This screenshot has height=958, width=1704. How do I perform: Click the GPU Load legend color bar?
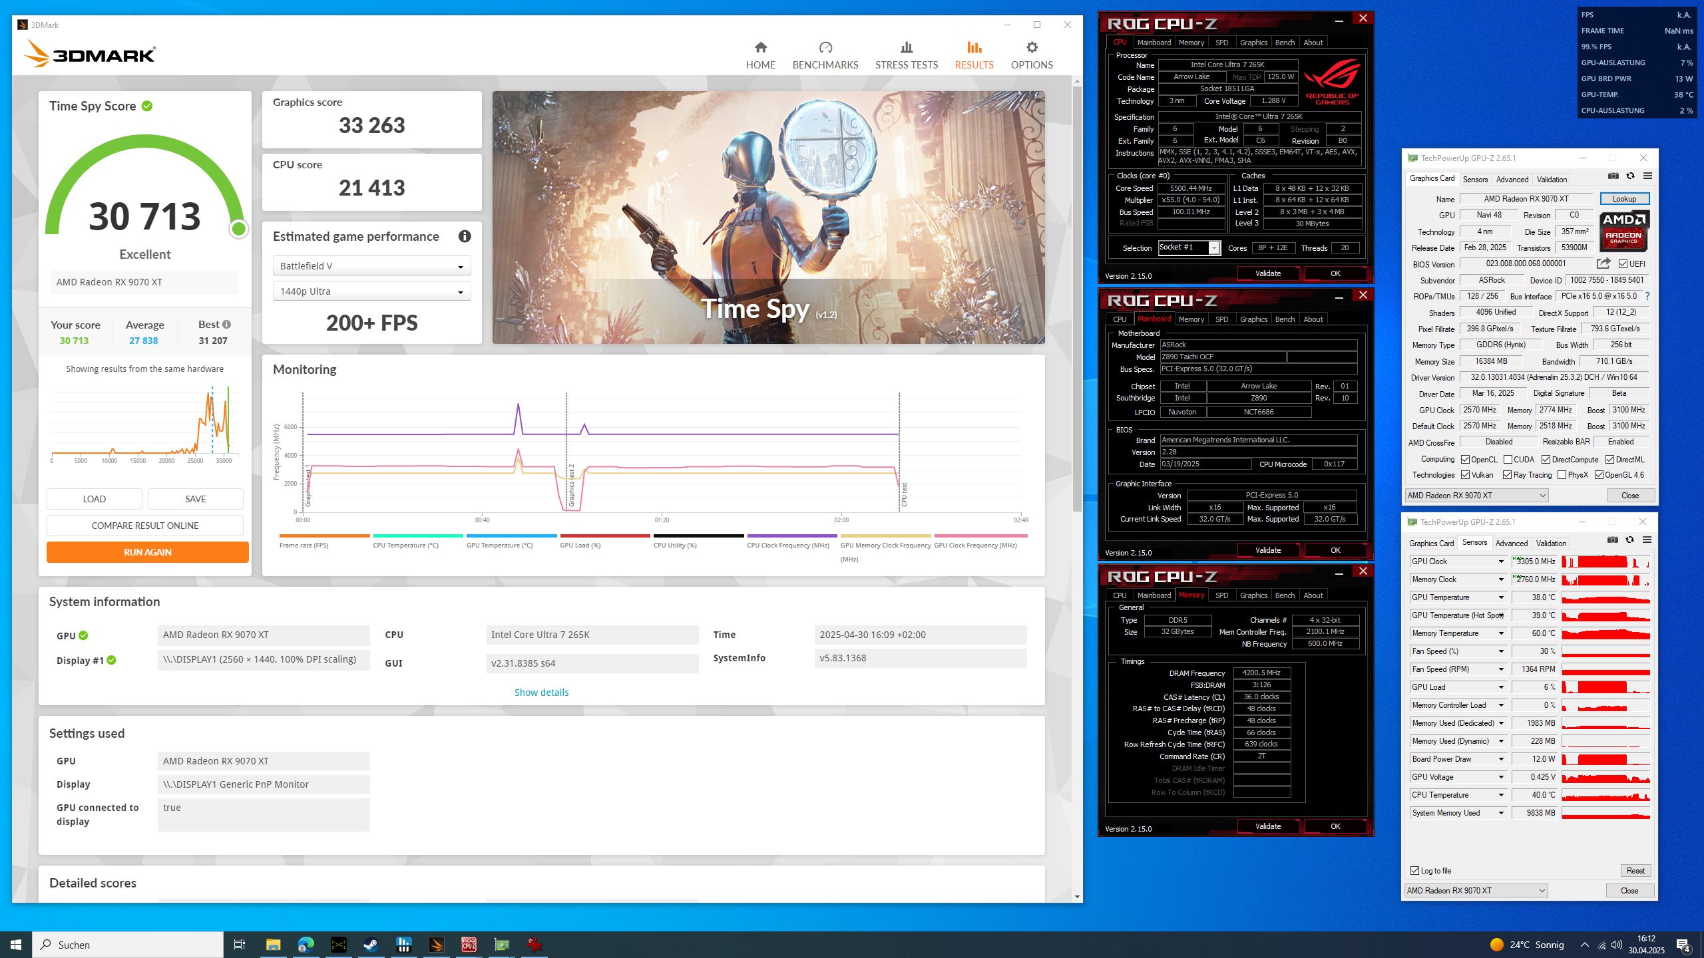click(604, 536)
